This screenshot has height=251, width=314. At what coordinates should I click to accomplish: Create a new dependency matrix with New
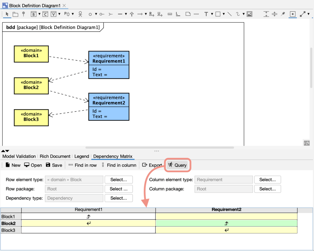click(13, 165)
